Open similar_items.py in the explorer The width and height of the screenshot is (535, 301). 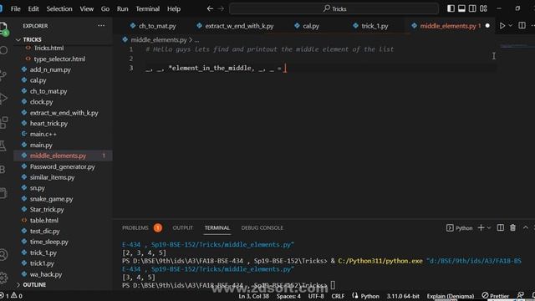[x=52, y=177]
